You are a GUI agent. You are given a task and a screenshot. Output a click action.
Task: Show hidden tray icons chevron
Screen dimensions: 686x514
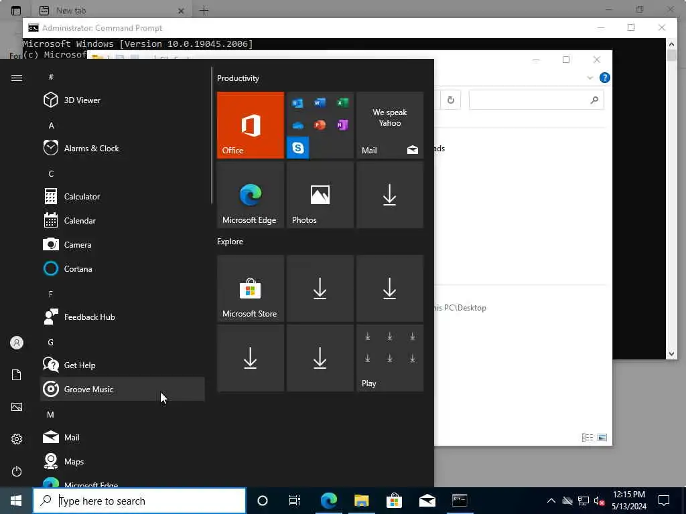(551, 501)
